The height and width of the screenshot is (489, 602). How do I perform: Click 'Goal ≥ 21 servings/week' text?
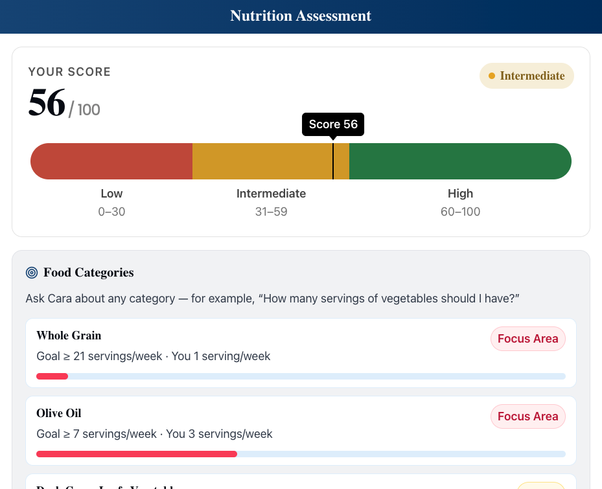pos(99,356)
